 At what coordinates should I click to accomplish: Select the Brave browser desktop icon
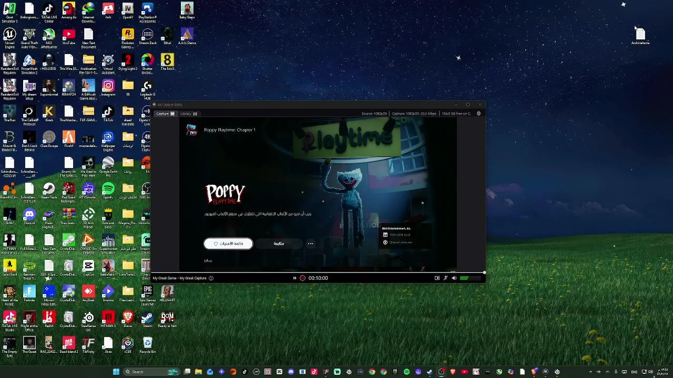coord(128,320)
